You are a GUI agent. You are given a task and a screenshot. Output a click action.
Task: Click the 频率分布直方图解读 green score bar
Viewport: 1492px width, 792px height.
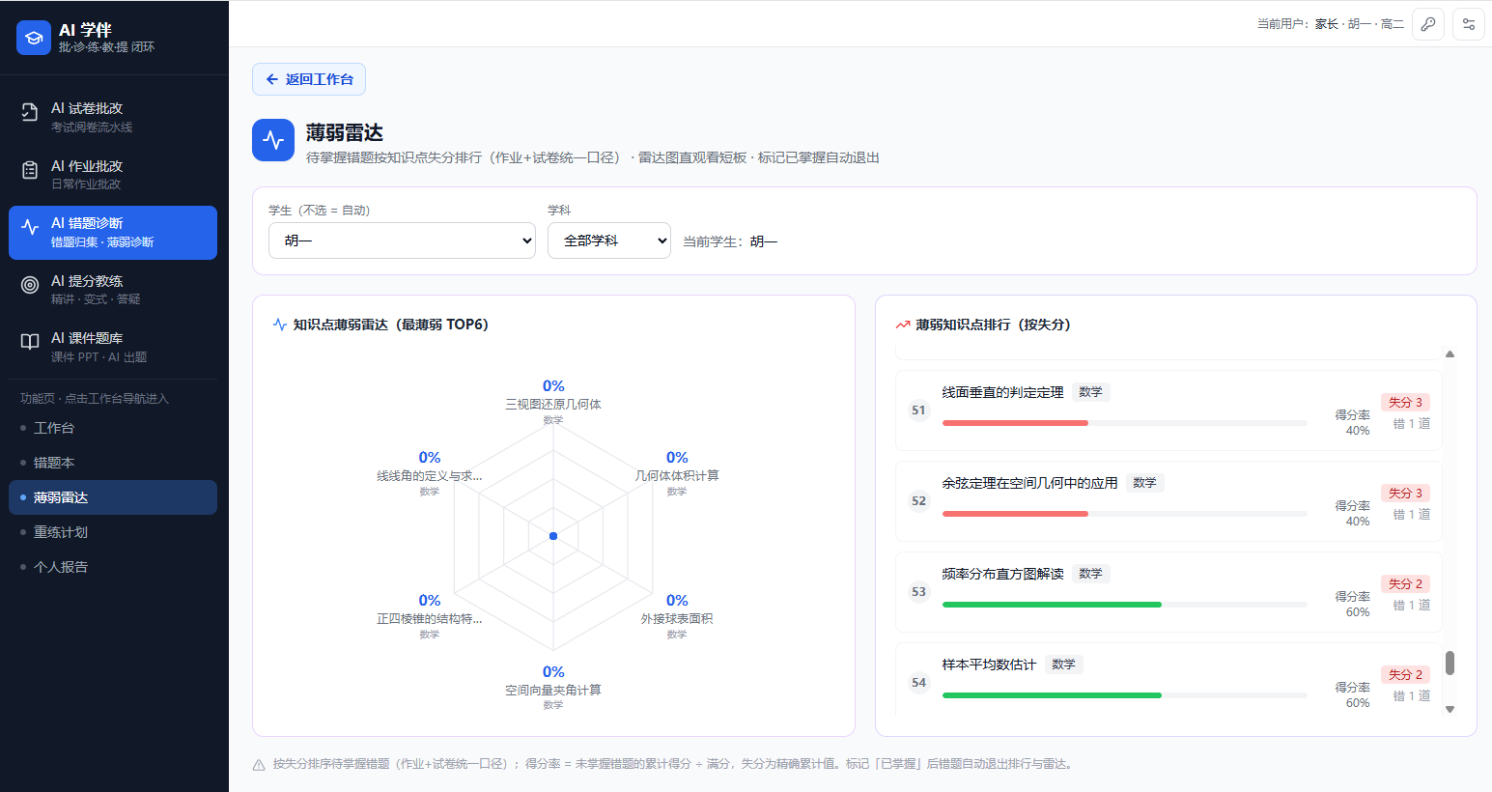1052,605
